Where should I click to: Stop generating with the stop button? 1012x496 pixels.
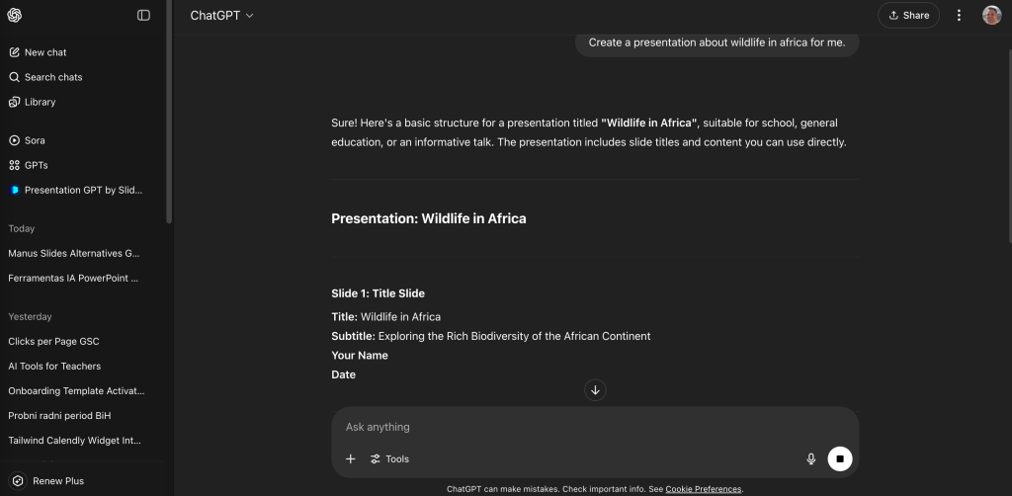(x=840, y=458)
